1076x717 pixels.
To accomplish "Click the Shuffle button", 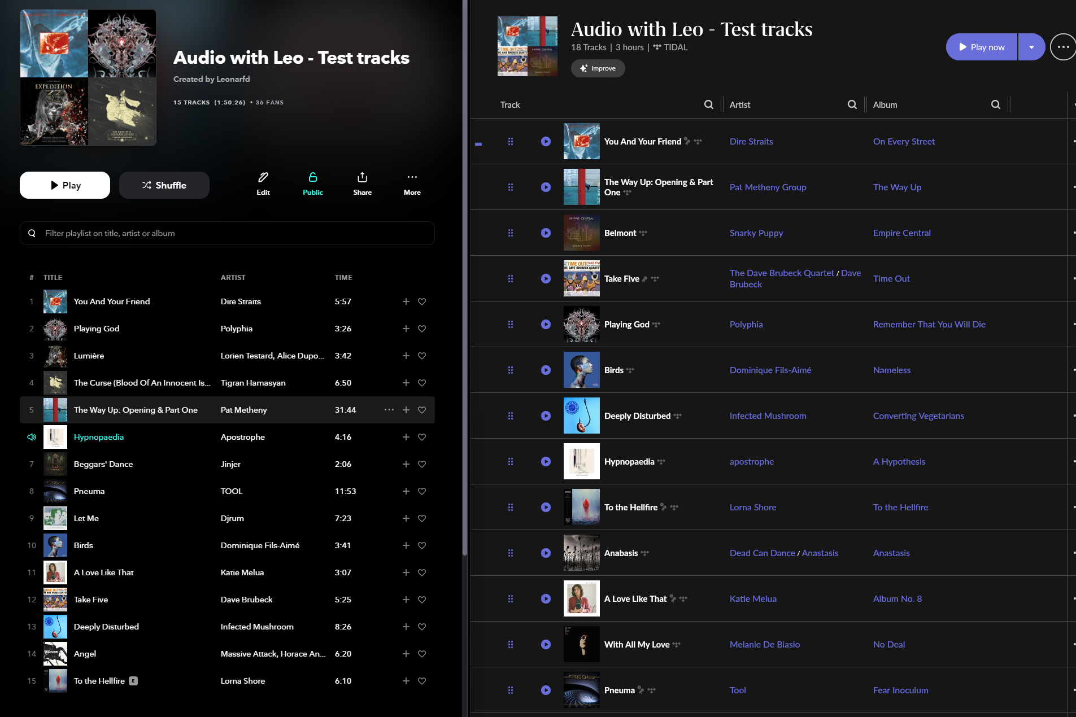I will click(164, 185).
